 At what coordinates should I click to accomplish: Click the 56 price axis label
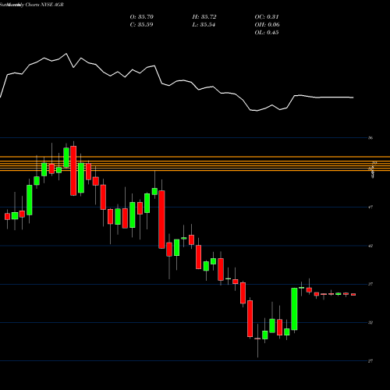pyautogui.click(x=370, y=138)
